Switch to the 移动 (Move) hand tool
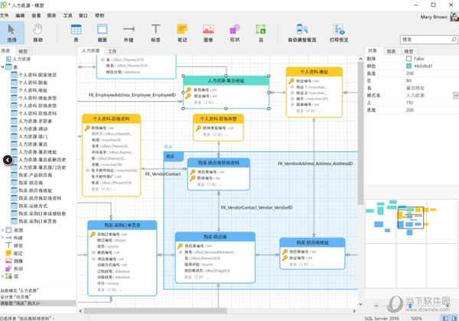Screen dimensions: 459x321 [37, 33]
